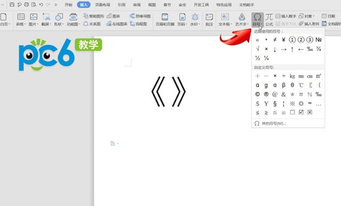This screenshot has height=206, width=341.
Task: Open the 文档助手 tab
Action: point(247,5)
